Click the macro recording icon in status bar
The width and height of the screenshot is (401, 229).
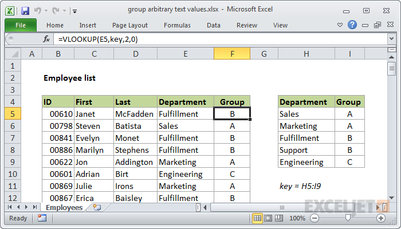[42, 218]
